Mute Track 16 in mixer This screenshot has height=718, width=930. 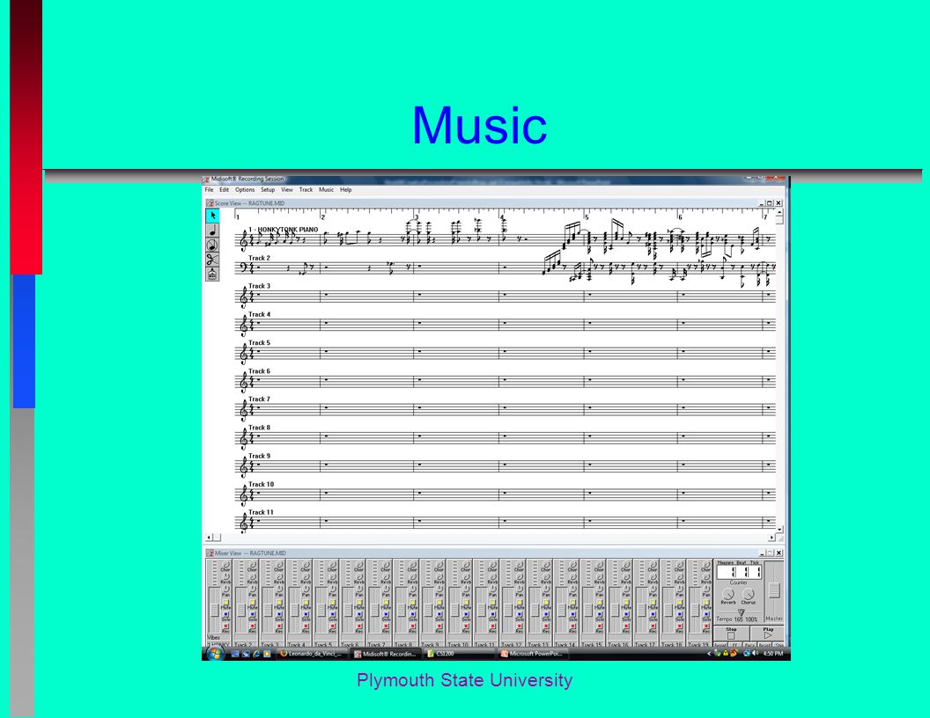click(626, 602)
